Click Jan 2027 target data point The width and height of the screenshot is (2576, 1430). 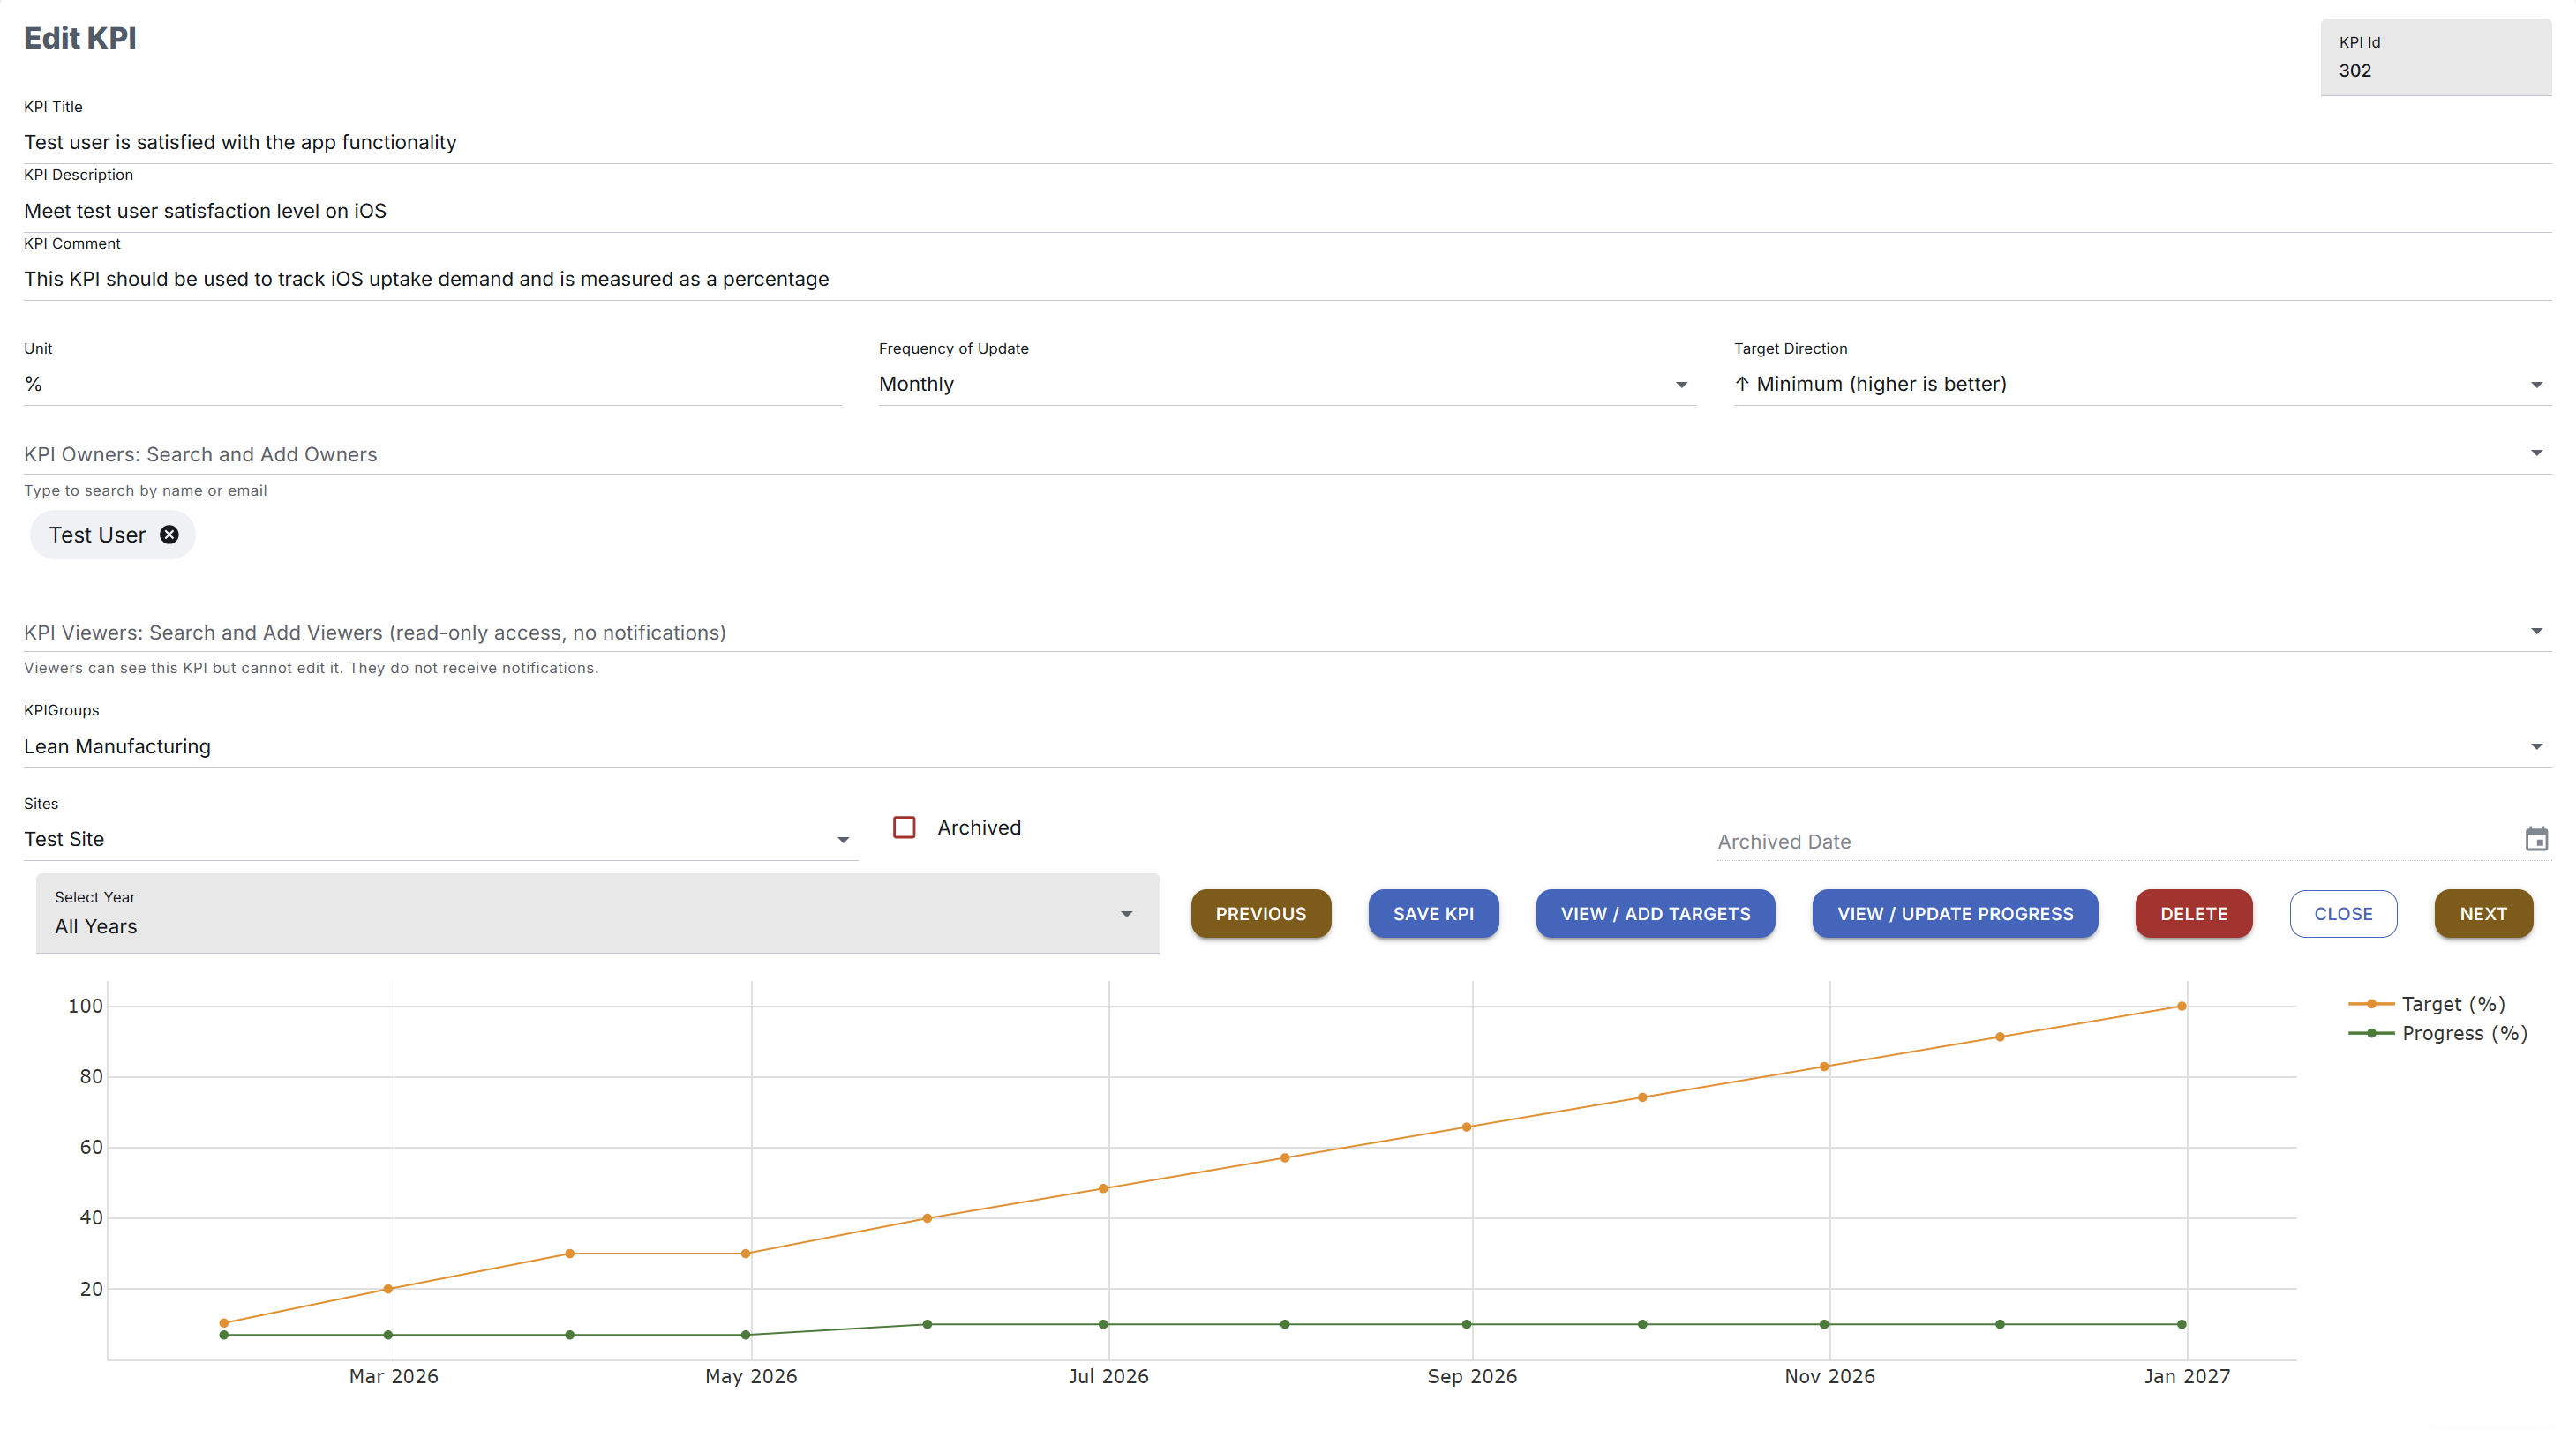(2181, 1006)
